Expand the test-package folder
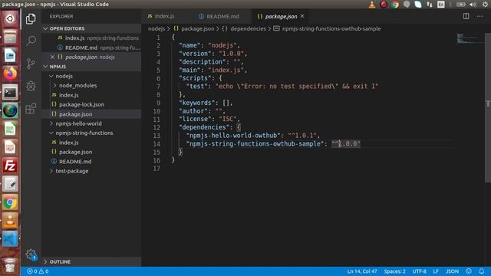Viewport: 491px width, 276px height. tap(92, 171)
